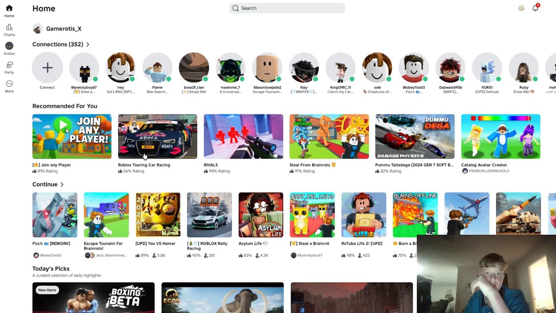The width and height of the screenshot is (556, 313).
Task: Open Pummu Talladega game thumbnail
Action: click(x=415, y=137)
